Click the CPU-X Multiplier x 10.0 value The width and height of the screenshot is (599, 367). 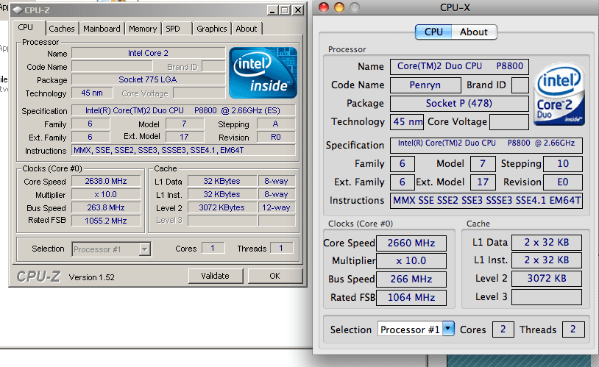click(411, 261)
